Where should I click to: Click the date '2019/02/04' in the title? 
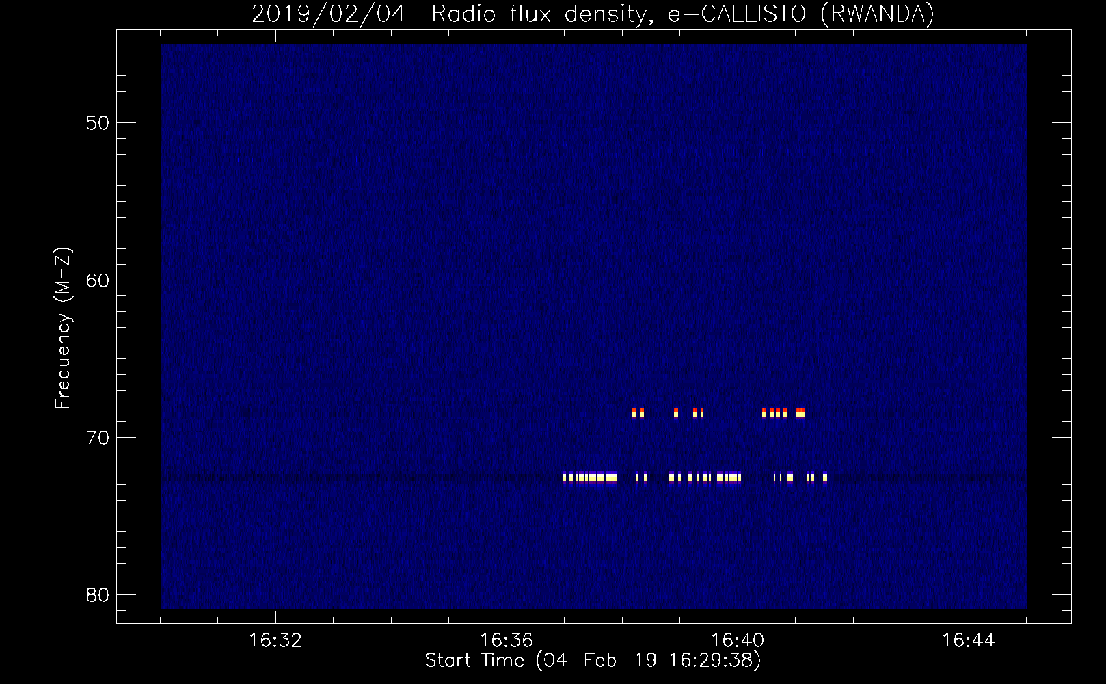coord(329,14)
